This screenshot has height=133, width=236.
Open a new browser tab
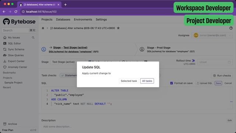(65, 5)
